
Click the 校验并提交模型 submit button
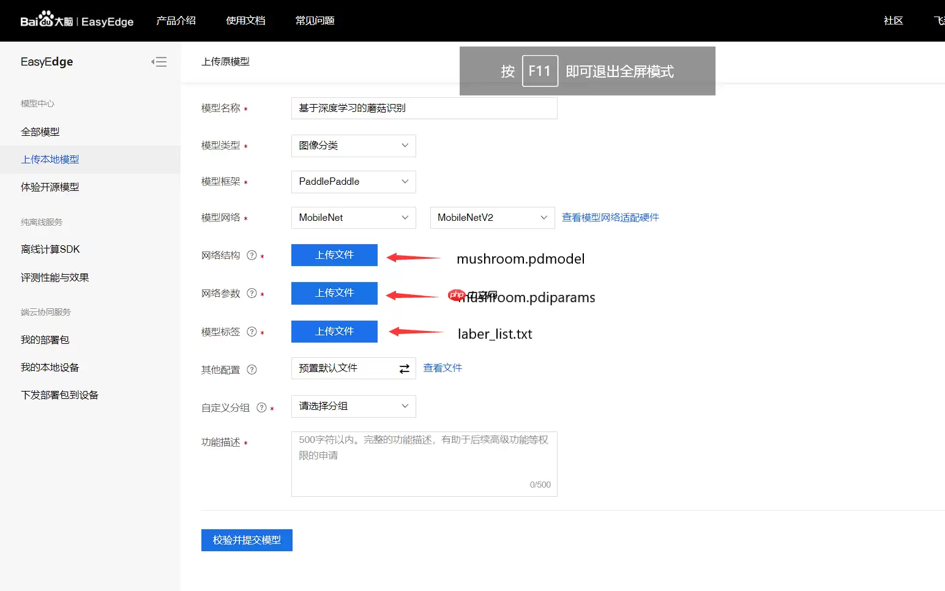pyautogui.click(x=247, y=540)
